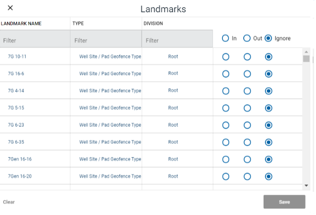
Task: Set 7Gen 16-16 to Out
Action: [x=247, y=159]
